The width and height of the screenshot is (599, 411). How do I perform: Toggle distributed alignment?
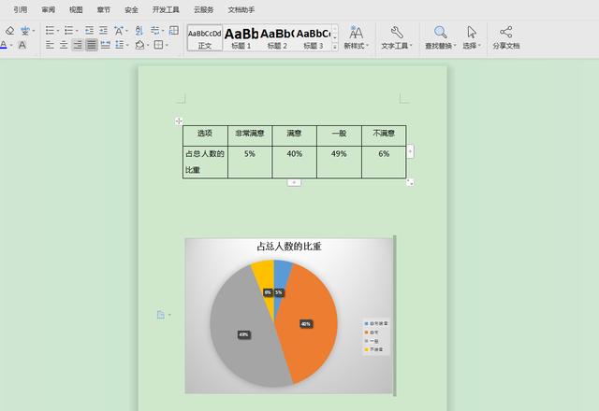pyautogui.click(x=106, y=45)
